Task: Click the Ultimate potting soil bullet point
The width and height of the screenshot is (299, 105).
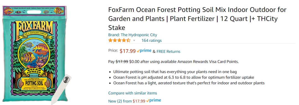Action: coord(175,72)
